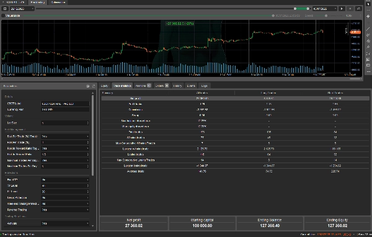This screenshot has width=372, height=237.
Task: Click the Maximum Trades Per Day stepper
Action: [88, 166]
